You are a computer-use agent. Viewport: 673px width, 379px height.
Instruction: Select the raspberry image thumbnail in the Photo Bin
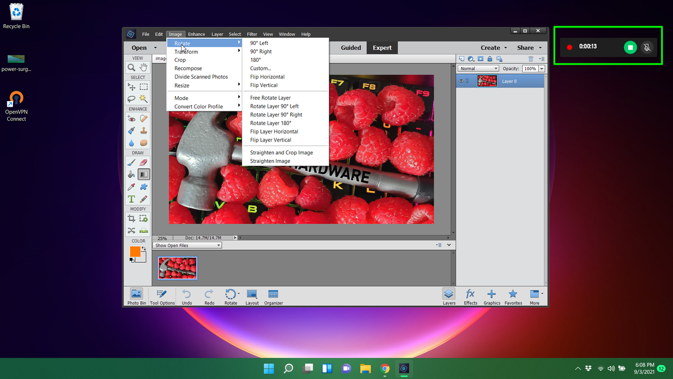tap(177, 268)
